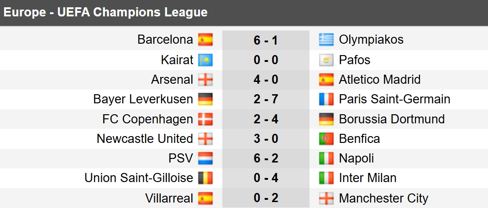Click the Cyprus flag beside Pafos
Screen dimensions: 488x208
326,60
